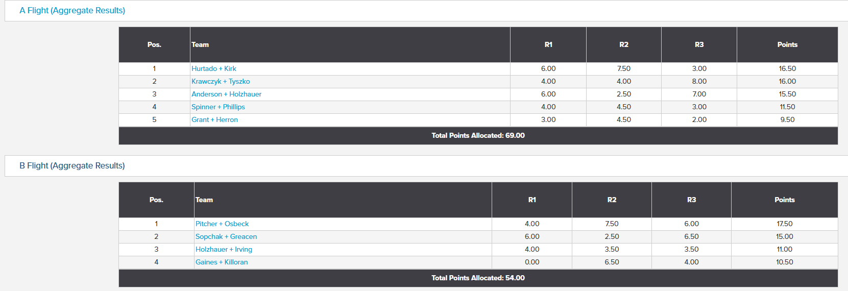Image resolution: width=848 pixels, height=291 pixels.
Task: Click the B Flight R2 column header
Action: (612, 200)
